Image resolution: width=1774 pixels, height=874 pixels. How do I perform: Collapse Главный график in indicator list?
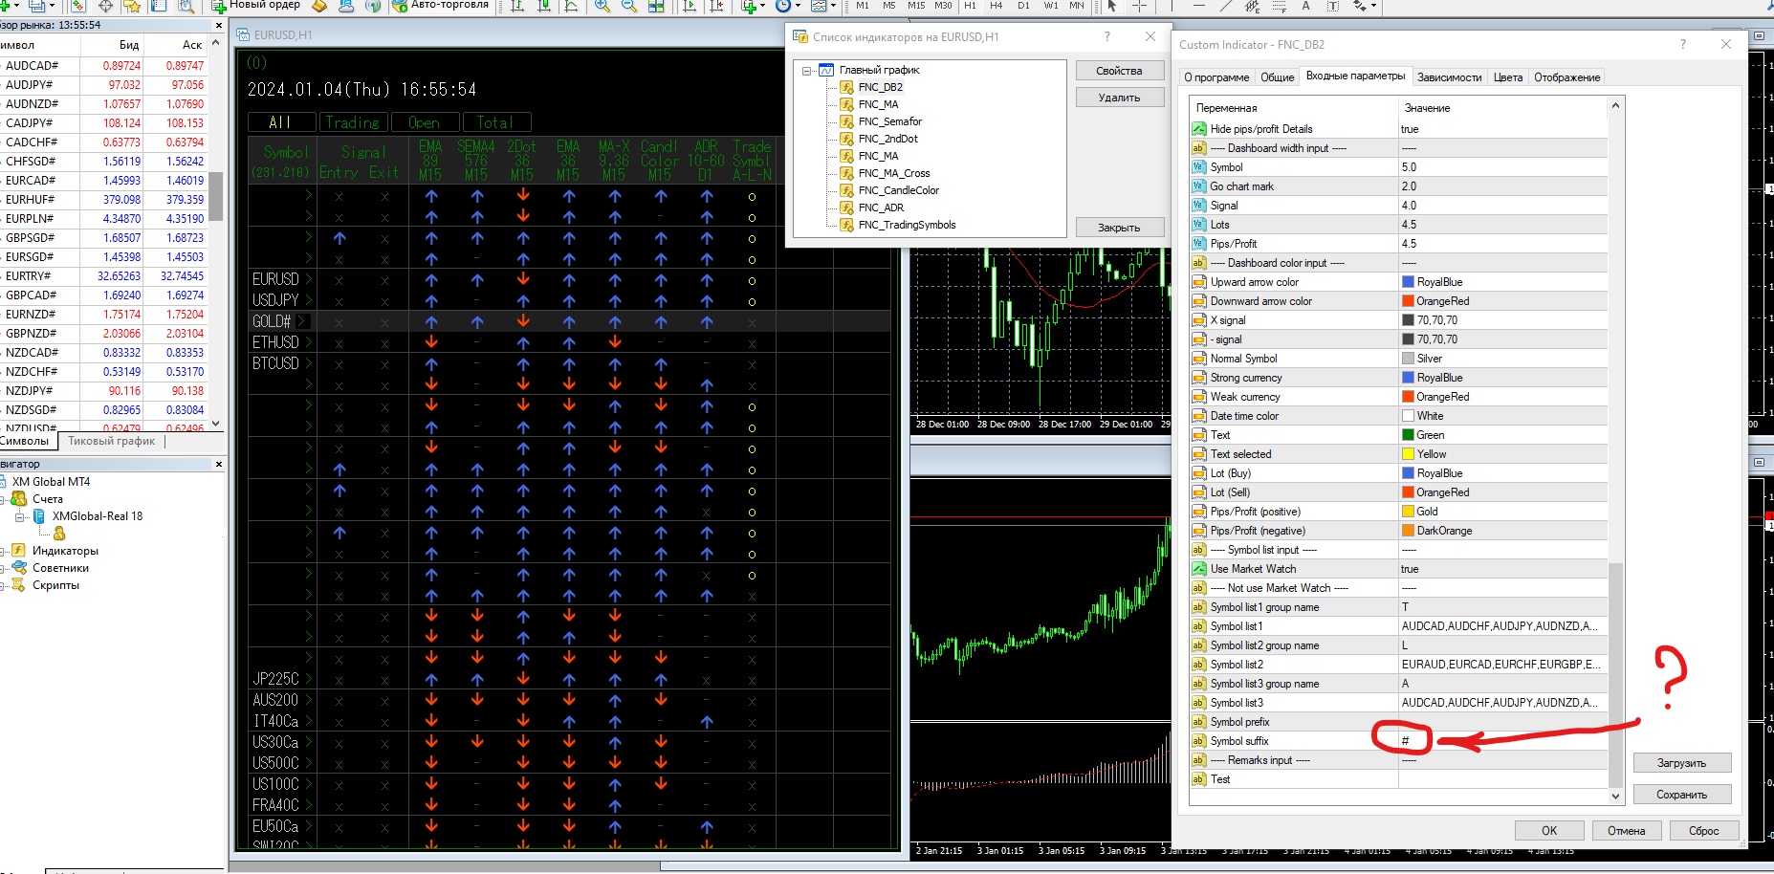coord(807,71)
